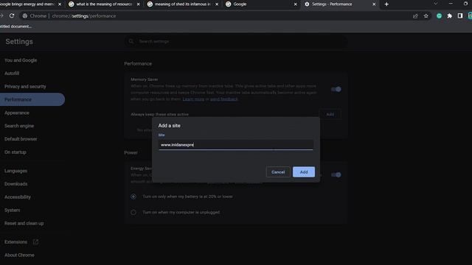
Task: Open the send feedback link
Action: tap(223, 99)
